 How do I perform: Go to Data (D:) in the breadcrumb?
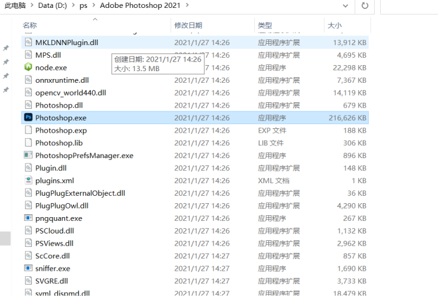(x=52, y=5)
